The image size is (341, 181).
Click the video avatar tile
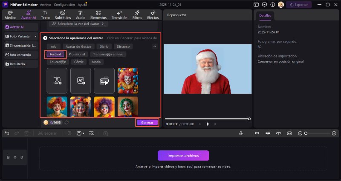pos(104,80)
